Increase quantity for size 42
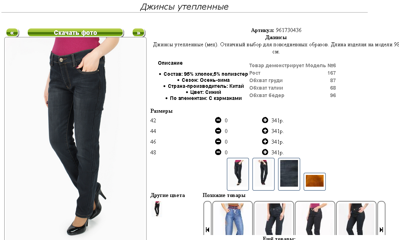This screenshot has width=399, height=240. [x=265, y=120]
